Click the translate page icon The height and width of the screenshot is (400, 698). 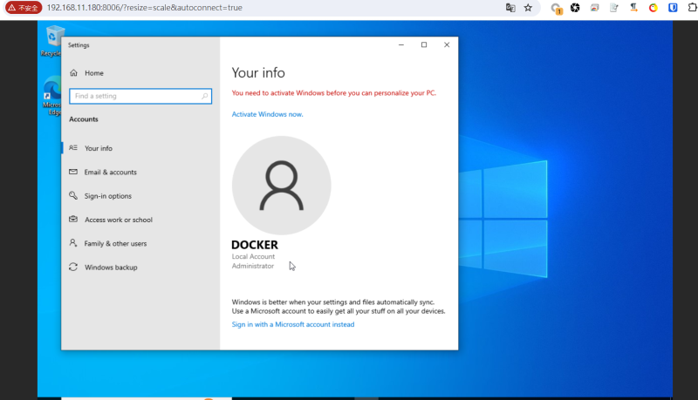[x=510, y=8]
